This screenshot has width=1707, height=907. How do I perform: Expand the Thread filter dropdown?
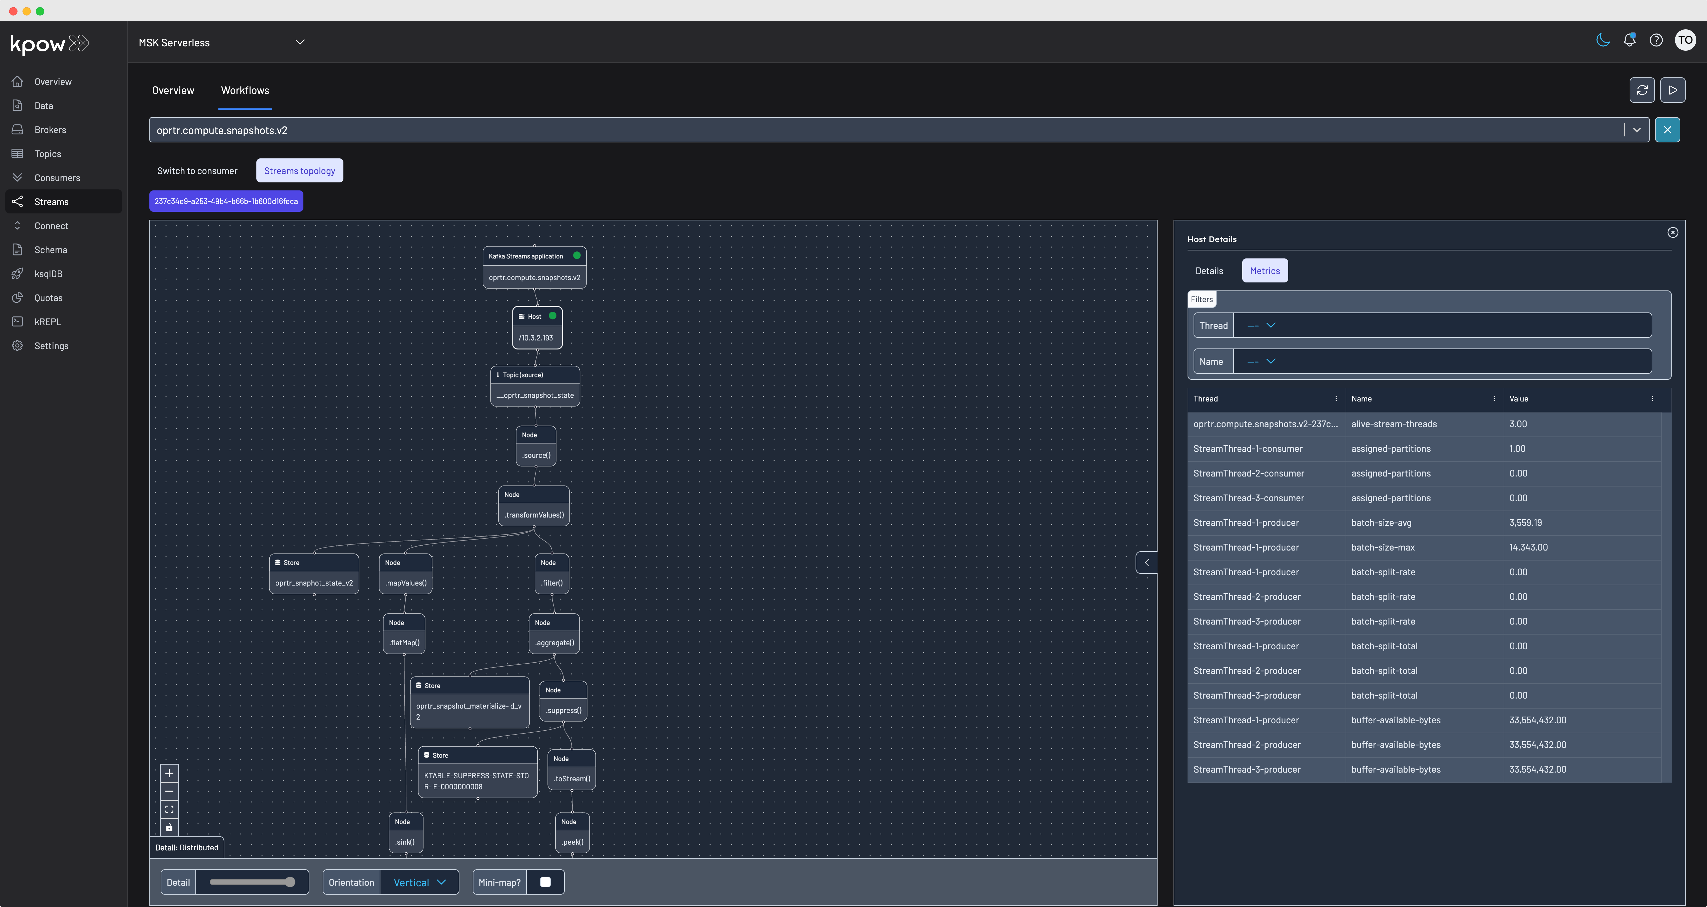[x=1261, y=325]
